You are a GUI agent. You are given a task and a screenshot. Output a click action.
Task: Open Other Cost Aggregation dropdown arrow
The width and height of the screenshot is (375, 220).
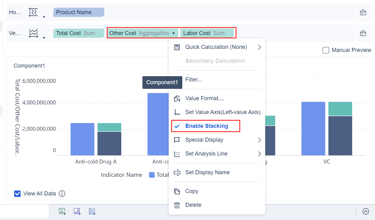[174, 33]
